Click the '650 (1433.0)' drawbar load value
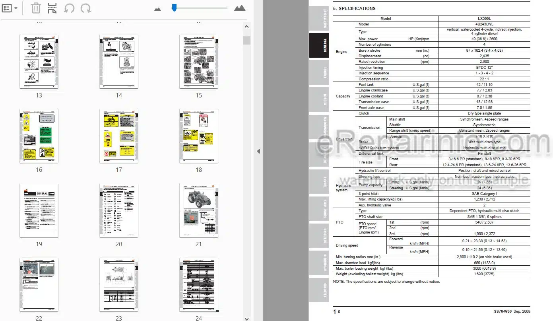 tap(484, 263)
